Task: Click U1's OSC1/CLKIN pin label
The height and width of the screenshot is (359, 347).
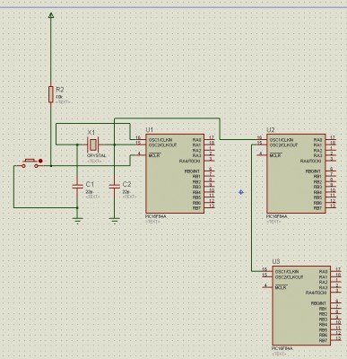Action: coord(160,140)
